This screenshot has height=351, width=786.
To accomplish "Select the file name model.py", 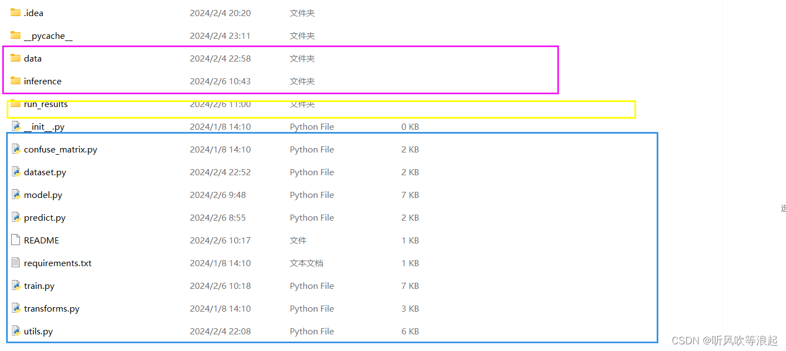I will tap(43, 195).
